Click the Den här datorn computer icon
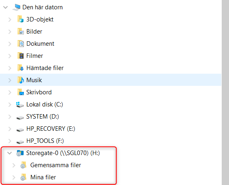Screen dimensions: 229x185 click(17, 7)
